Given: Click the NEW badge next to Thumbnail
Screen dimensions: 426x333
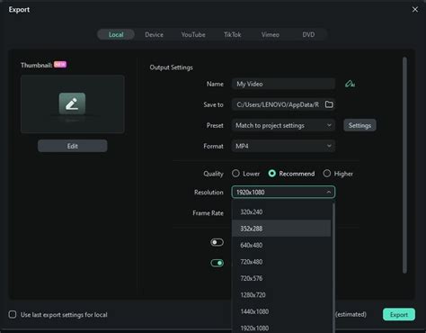Looking at the screenshot, I should click(x=60, y=65).
